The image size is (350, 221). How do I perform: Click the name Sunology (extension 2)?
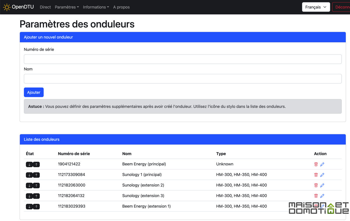pyautogui.click(x=143, y=185)
